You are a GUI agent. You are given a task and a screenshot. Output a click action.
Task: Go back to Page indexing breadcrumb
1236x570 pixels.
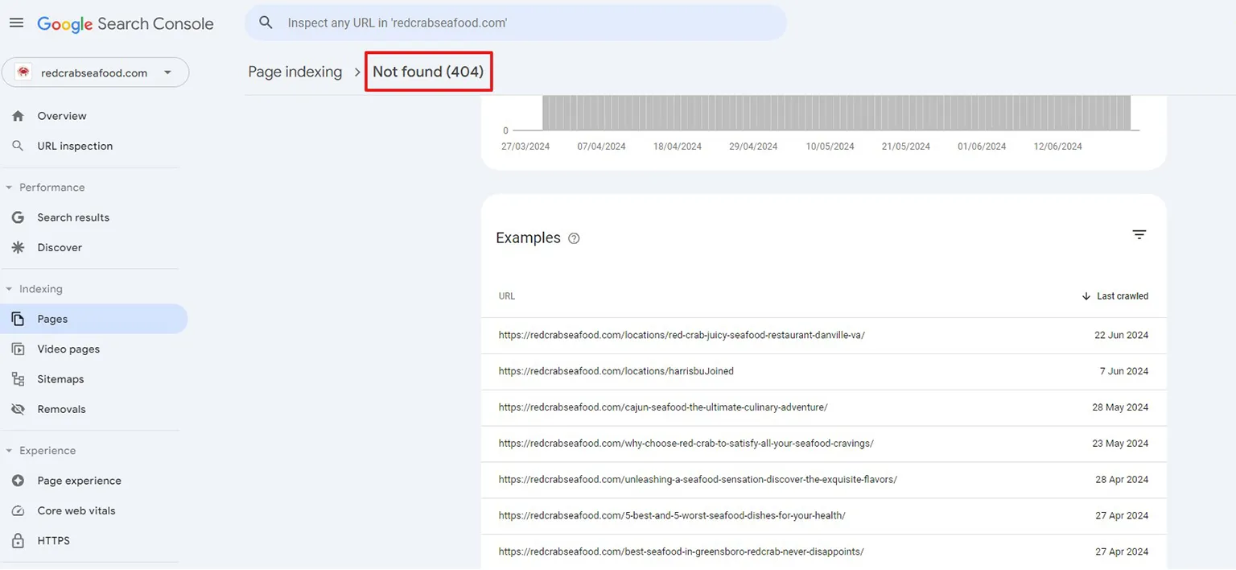[295, 71]
